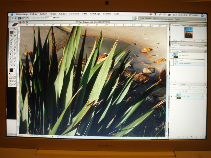The width and height of the screenshot is (211, 158).
Task: Choose Subtract from selection mode
Action: point(24,18)
